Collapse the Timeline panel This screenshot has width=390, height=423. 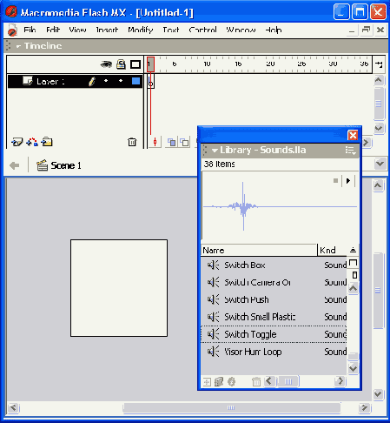[x=18, y=46]
